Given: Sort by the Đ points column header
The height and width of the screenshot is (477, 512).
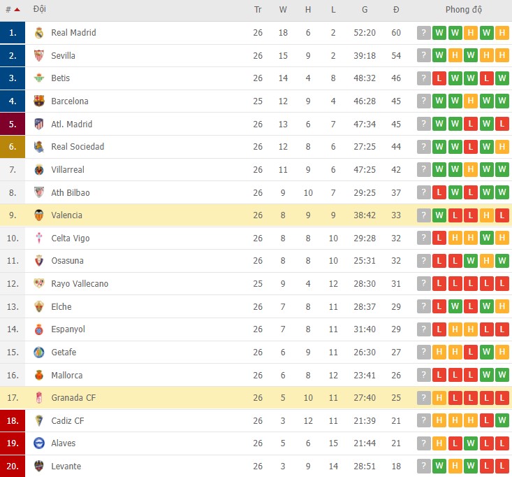Looking at the screenshot, I should (396, 10).
